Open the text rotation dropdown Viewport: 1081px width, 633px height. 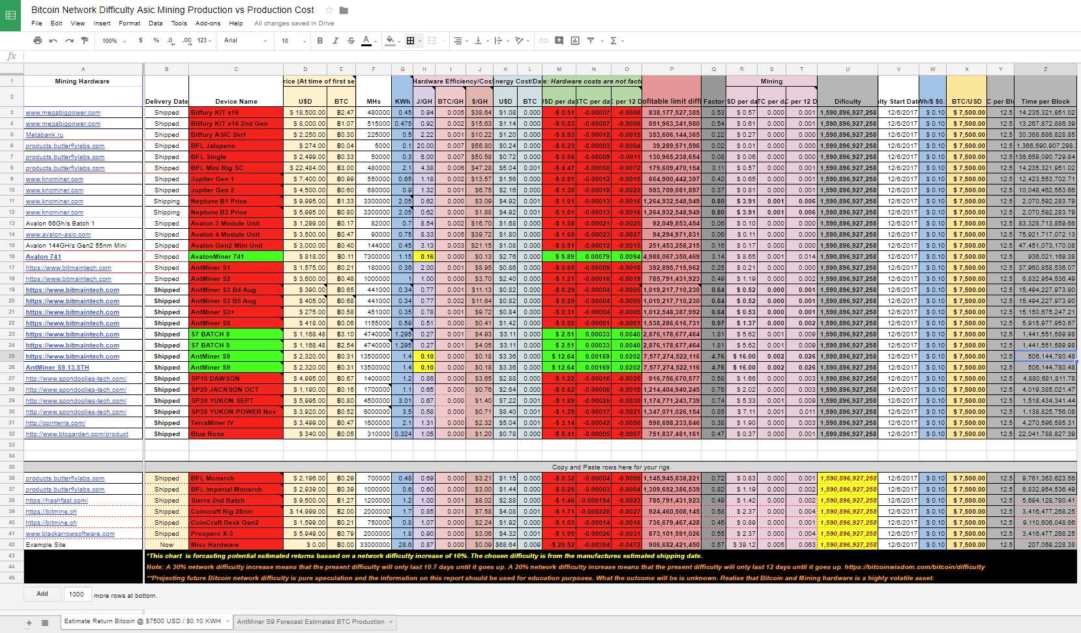(522, 40)
